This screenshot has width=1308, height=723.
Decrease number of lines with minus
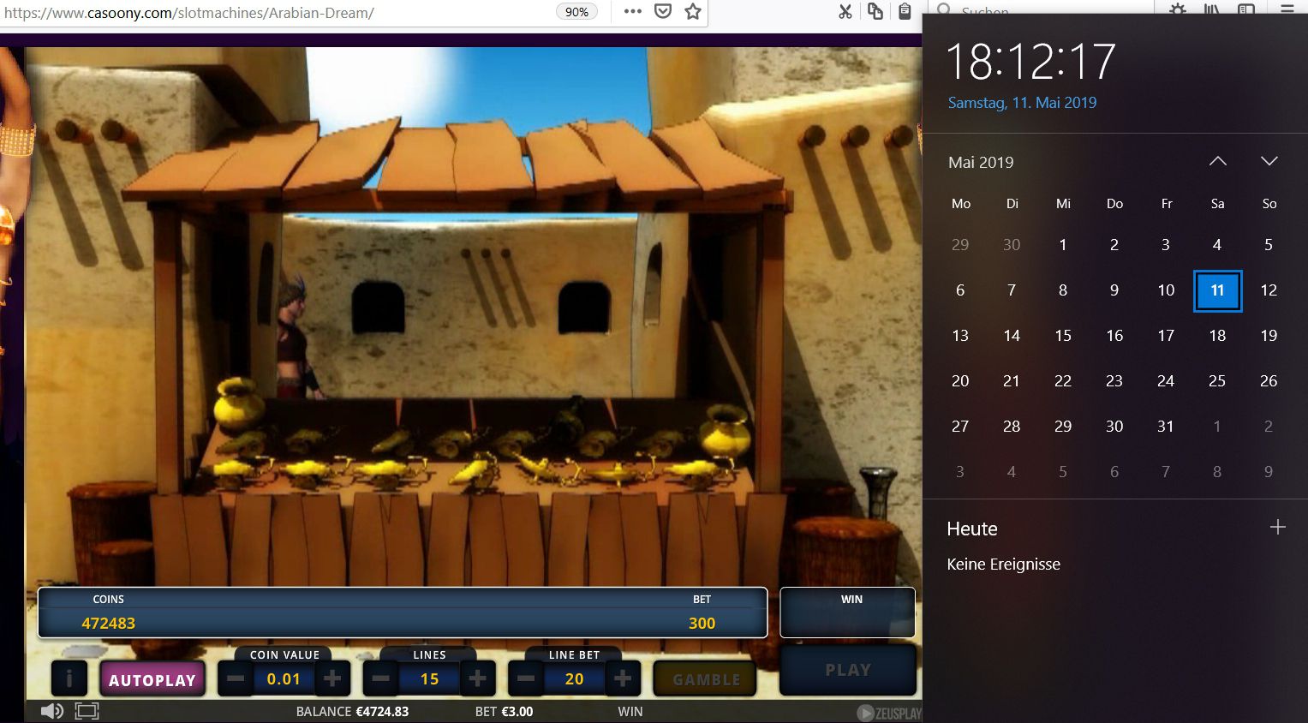click(x=381, y=679)
